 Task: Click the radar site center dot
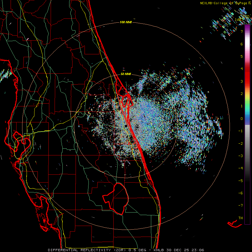[x=126, y=126]
